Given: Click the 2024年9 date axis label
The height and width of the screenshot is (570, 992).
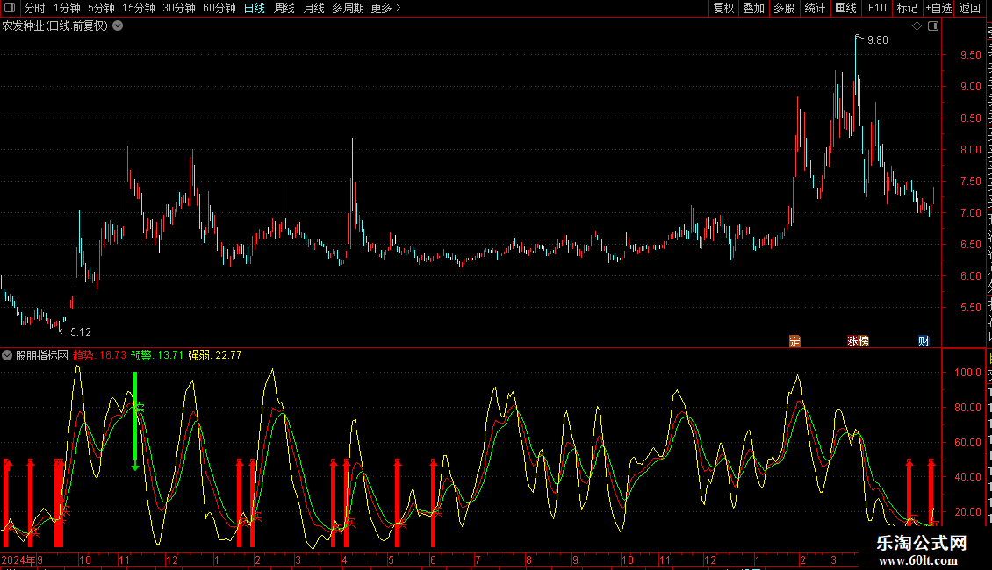Looking at the screenshot, I should [x=22, y=559].
